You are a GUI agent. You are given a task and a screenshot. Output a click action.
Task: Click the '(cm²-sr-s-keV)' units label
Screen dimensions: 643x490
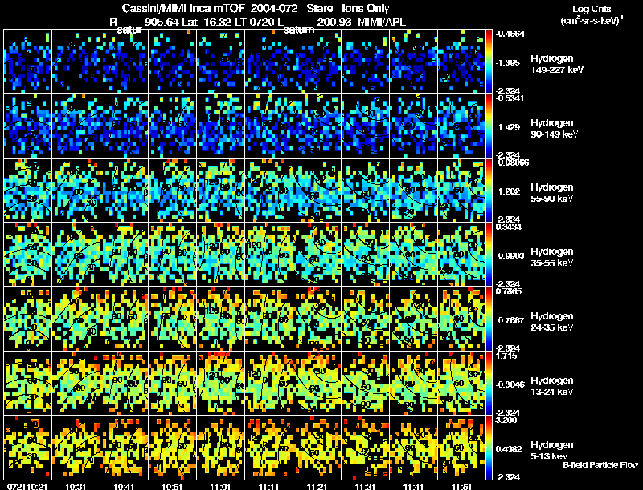pos(592,21)
